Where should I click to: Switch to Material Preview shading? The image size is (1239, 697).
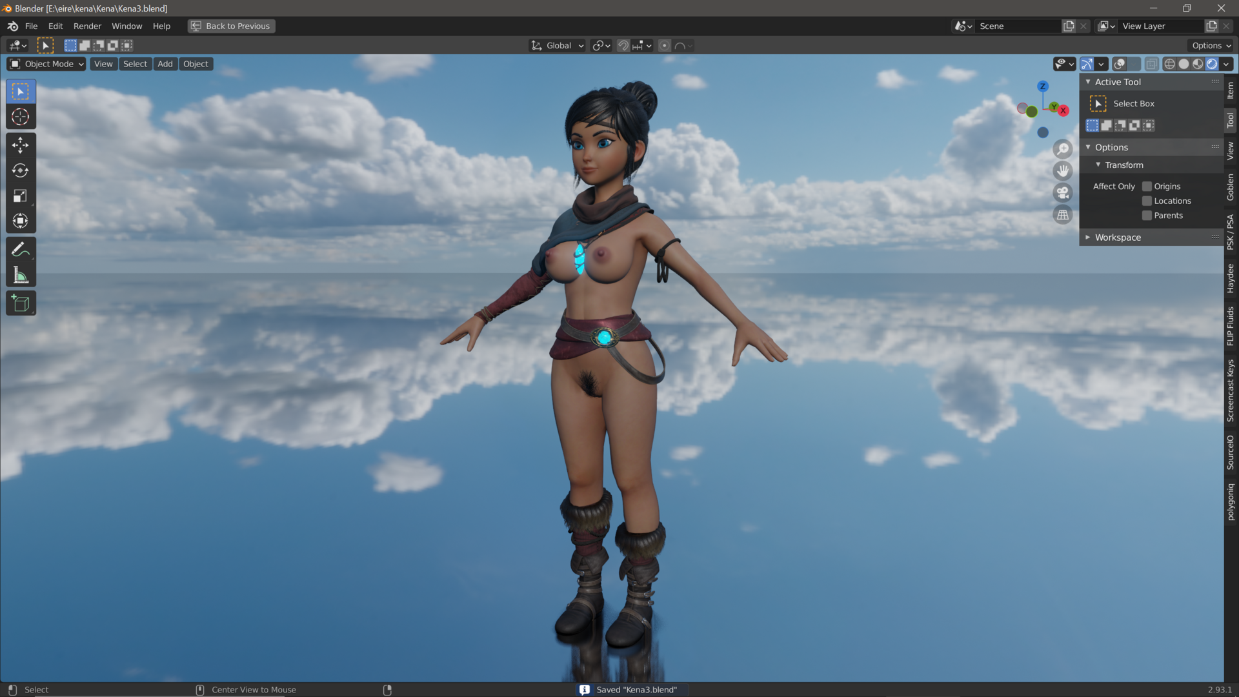pyautogui.click(x=1198, y=64)
